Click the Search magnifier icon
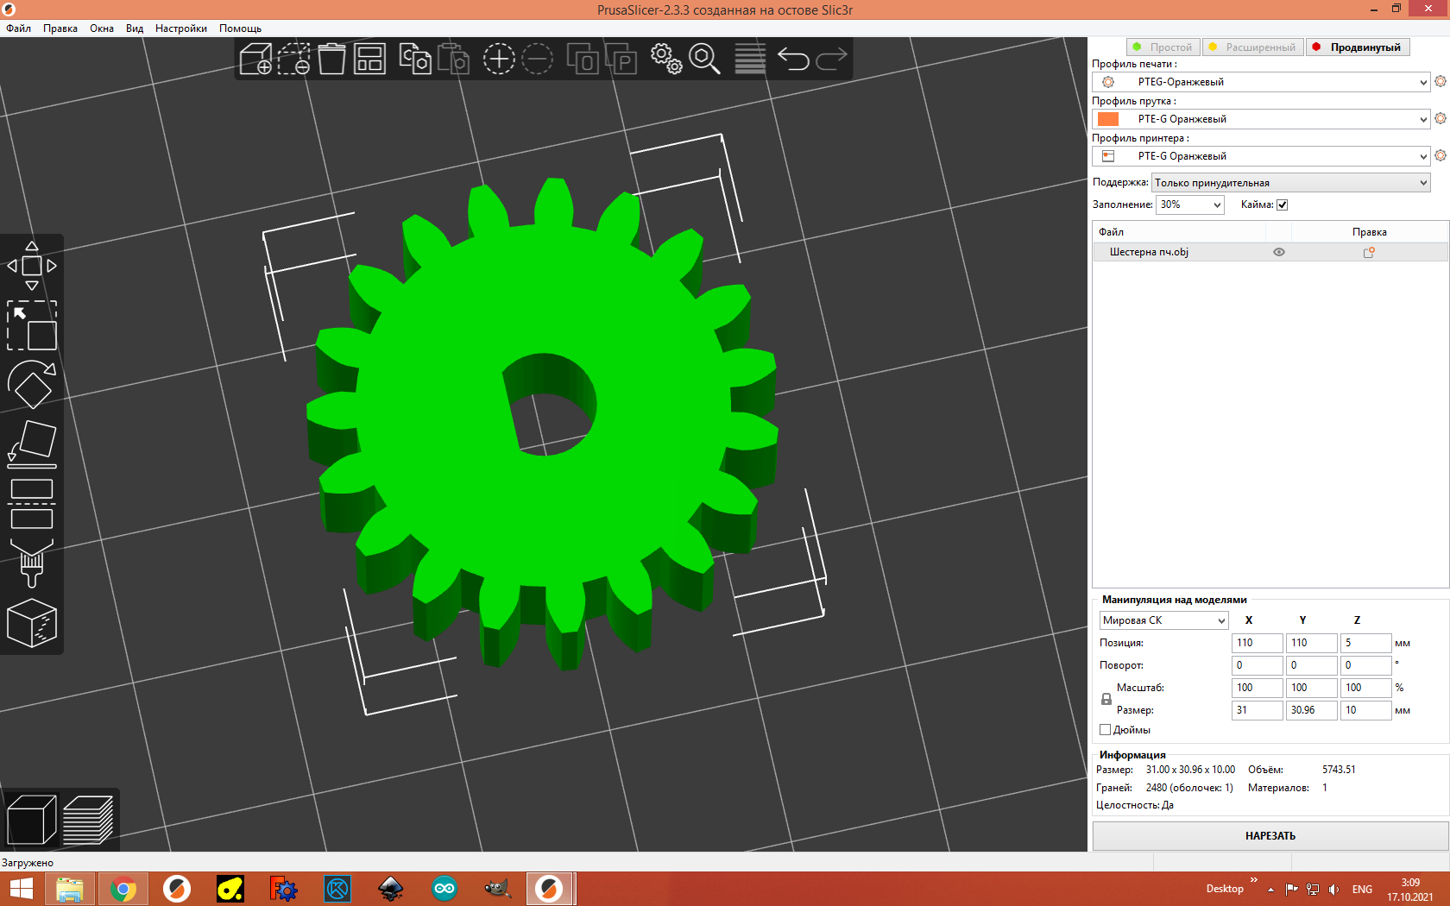The image size is (1450, 906). [x=704, y=59]
